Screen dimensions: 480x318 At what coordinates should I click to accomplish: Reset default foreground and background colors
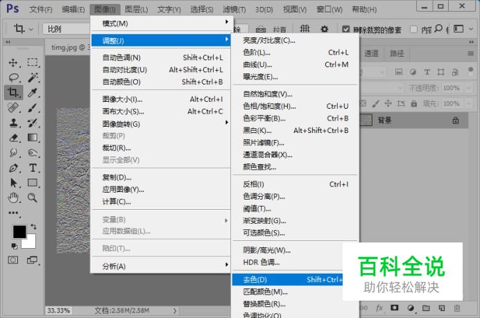pos(14,246)
